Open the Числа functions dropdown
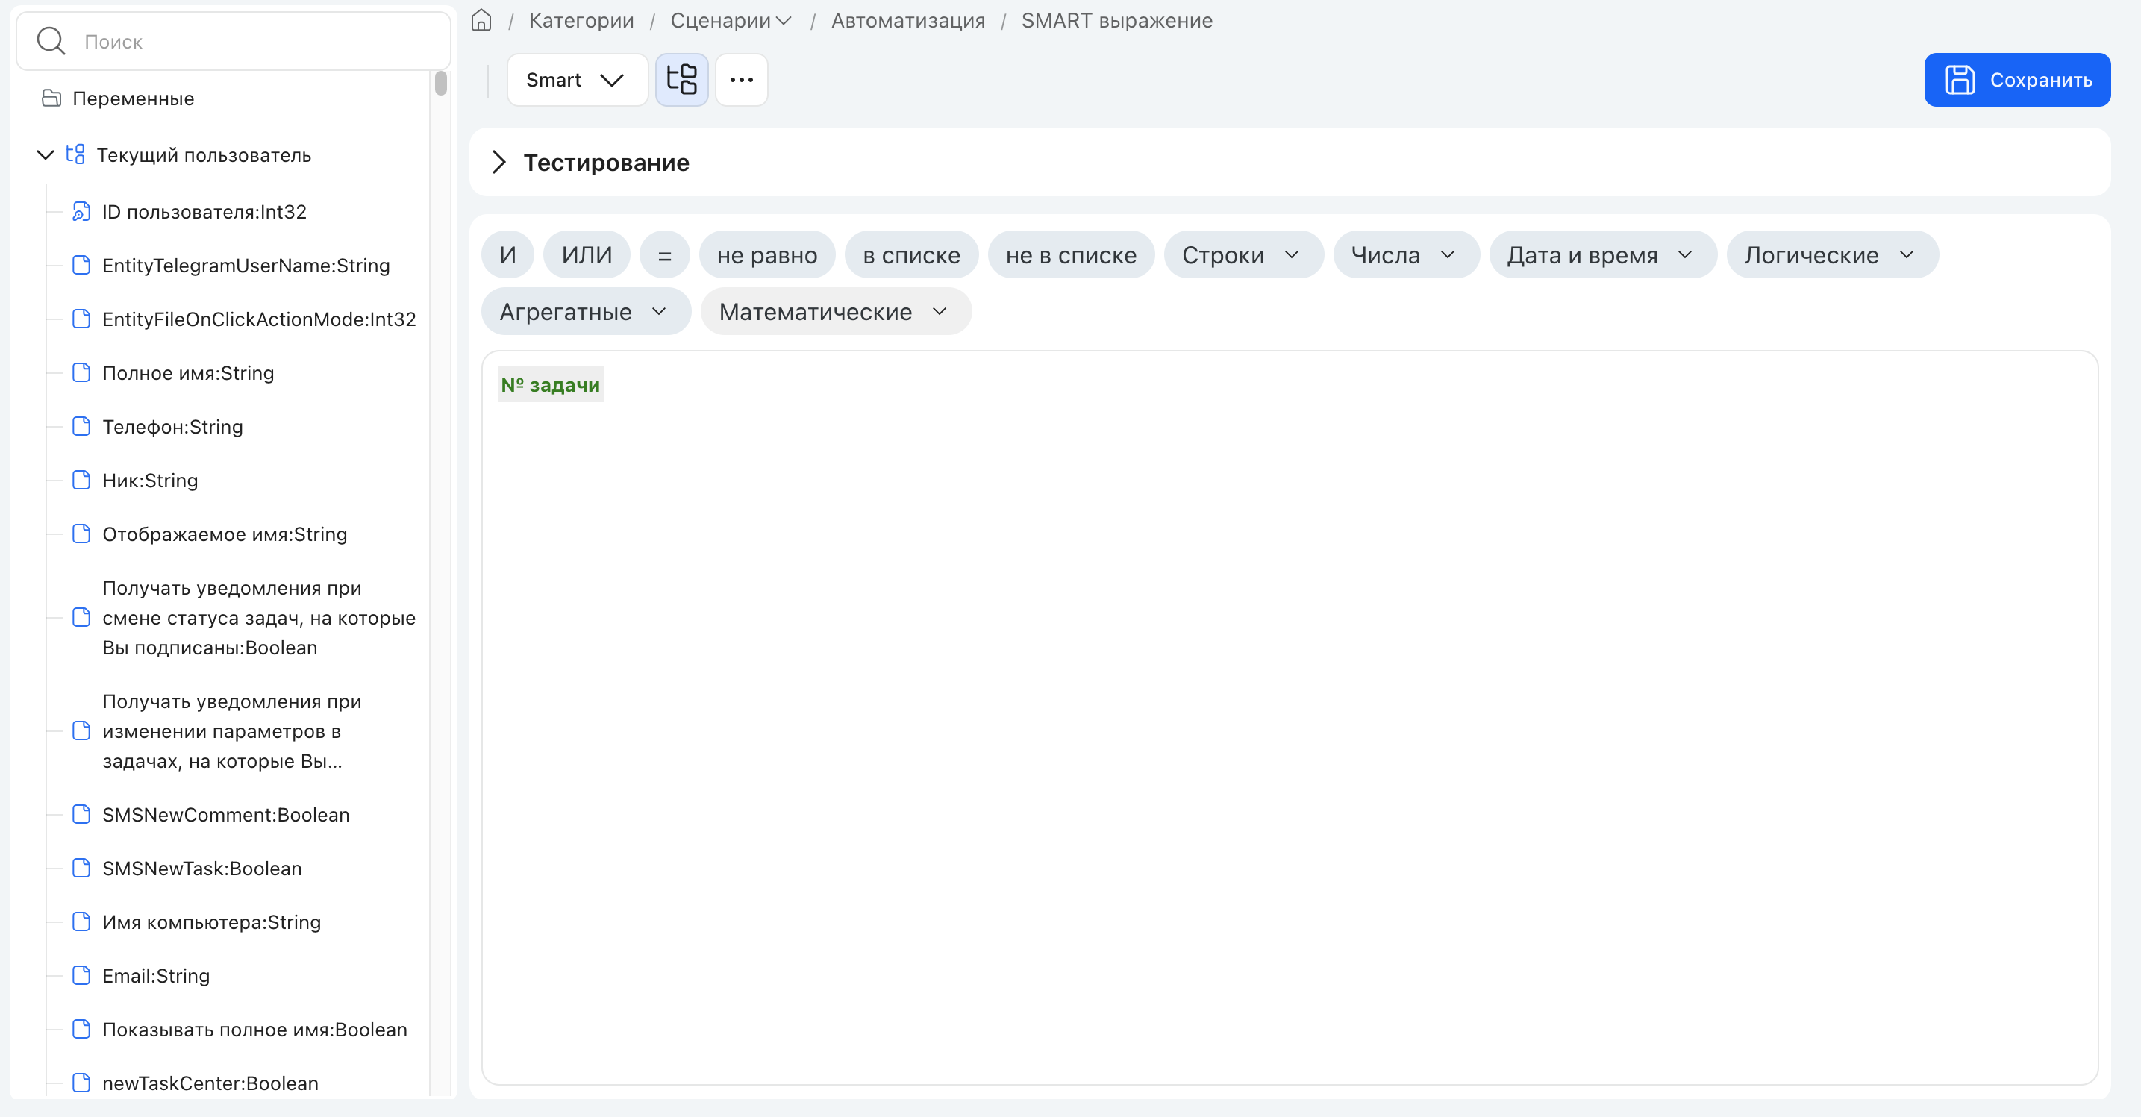The image size is (2141, 1117). 1406,255
